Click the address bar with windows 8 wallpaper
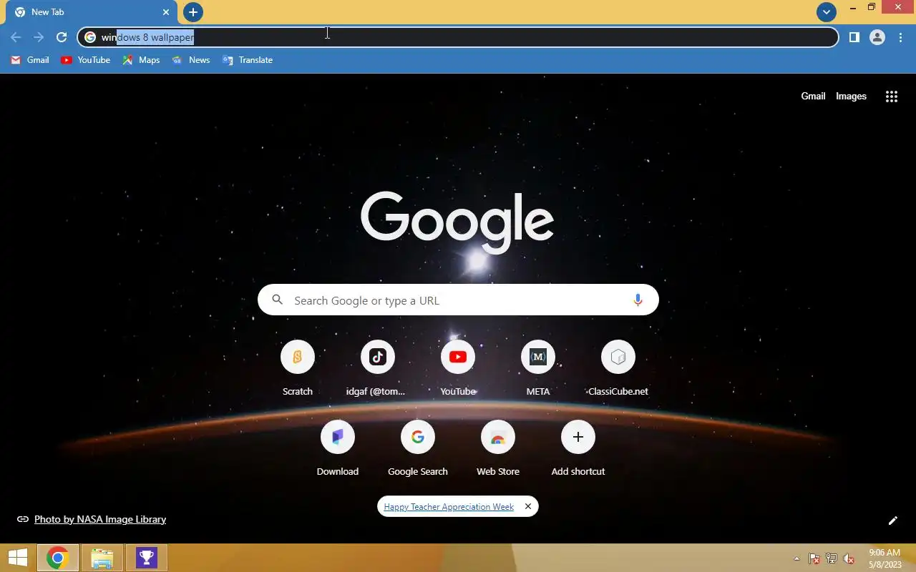 point(458,37)
